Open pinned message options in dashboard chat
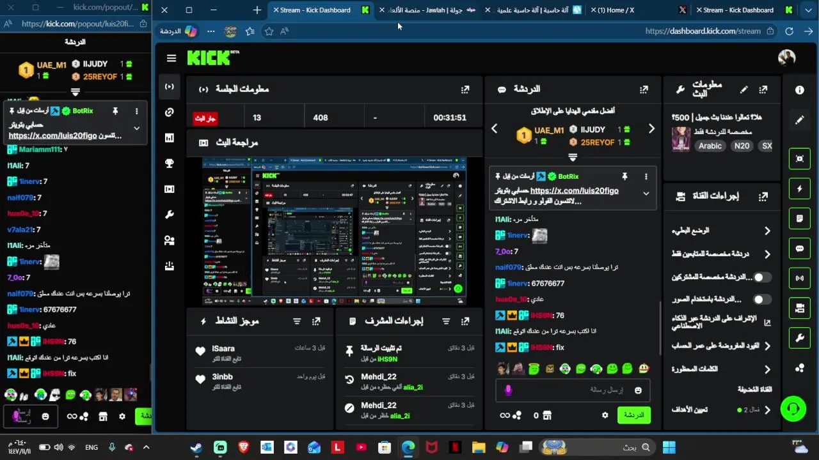The width and height of the screenshot is (819, 460). pyautogui.click(x=646, y=176)
